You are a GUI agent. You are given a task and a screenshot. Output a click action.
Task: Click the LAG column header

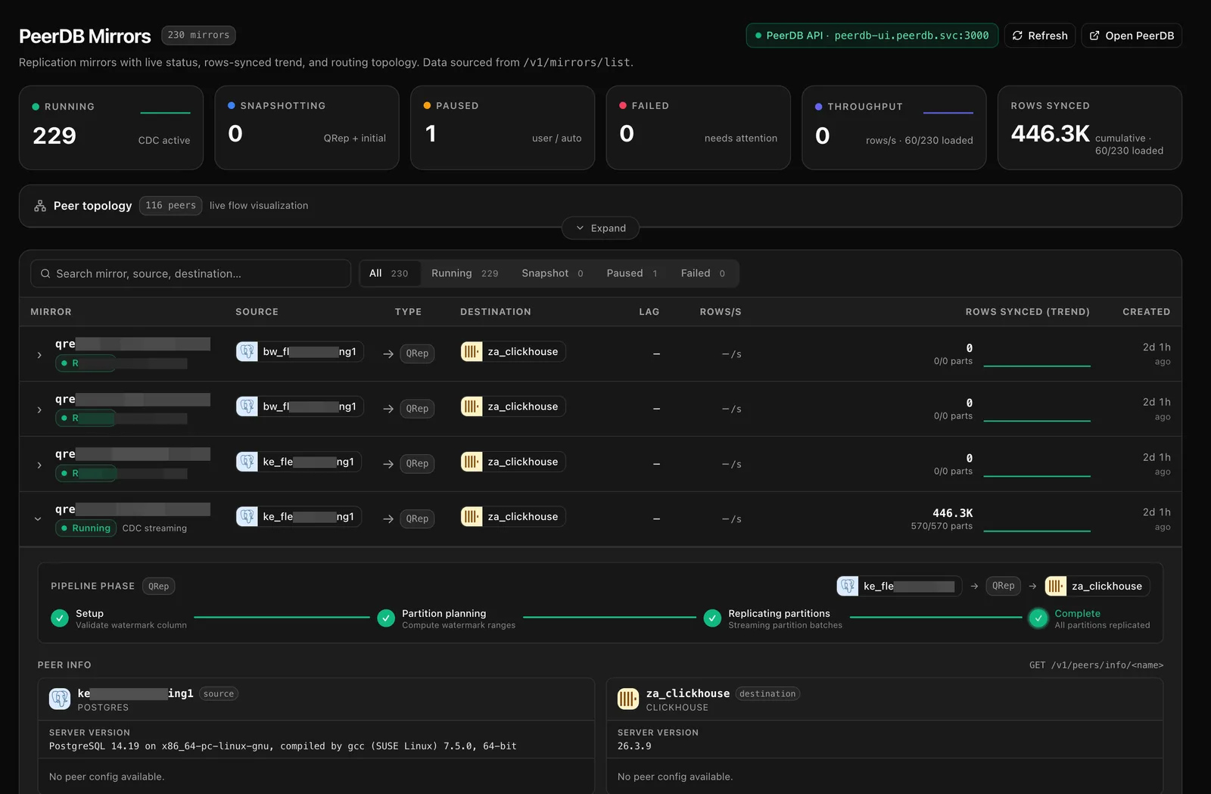point(649,312)
